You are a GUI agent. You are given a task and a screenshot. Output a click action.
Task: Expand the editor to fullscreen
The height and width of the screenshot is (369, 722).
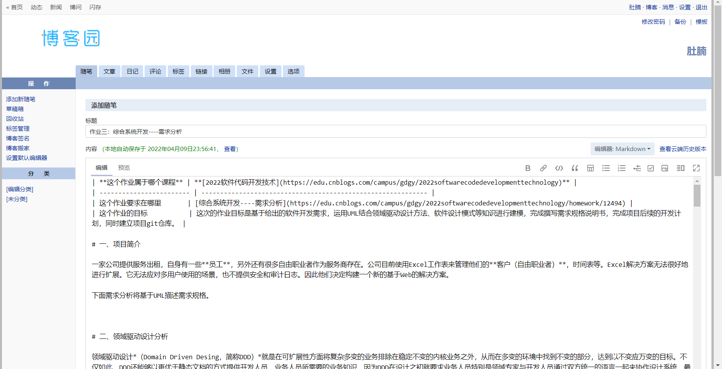(x=696, y=168)
